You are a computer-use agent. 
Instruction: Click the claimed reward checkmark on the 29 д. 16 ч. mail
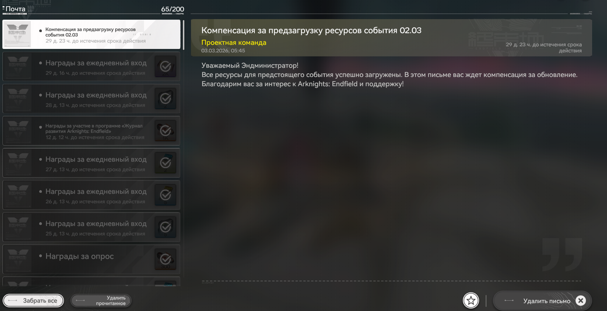(166, 66)
